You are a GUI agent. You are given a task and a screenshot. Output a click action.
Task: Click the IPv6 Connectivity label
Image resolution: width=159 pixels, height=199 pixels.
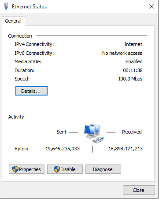(34, 53)
